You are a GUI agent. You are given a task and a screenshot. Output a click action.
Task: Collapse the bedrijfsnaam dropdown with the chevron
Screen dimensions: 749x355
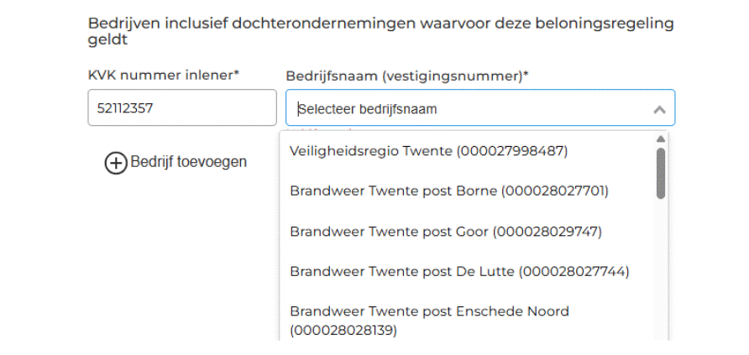coord(659,109)
